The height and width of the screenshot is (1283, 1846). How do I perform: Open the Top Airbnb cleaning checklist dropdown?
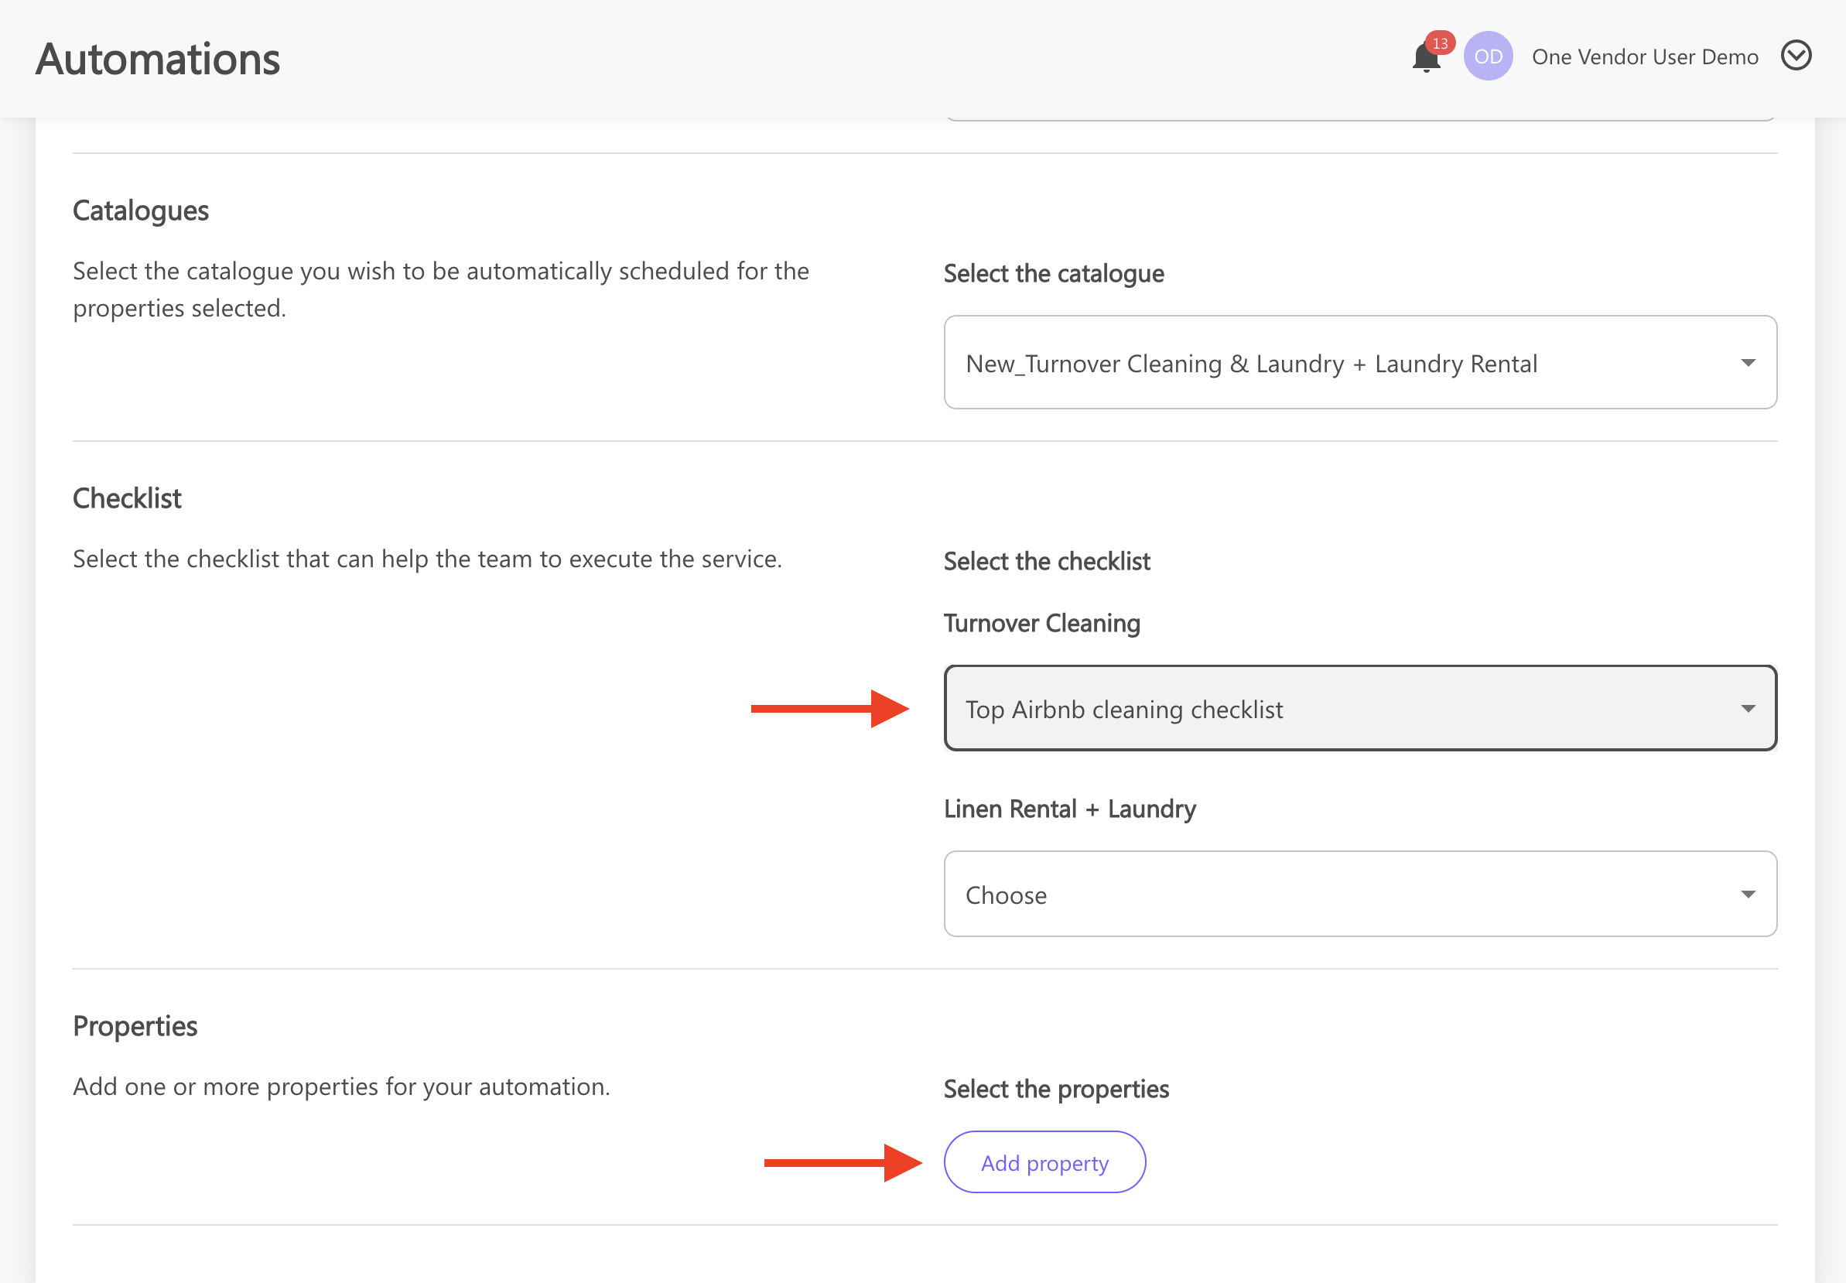[x=1360, y=708]
